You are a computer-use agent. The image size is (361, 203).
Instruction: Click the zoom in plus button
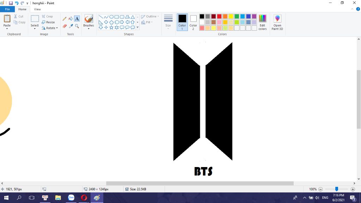(x=353, y=189)
